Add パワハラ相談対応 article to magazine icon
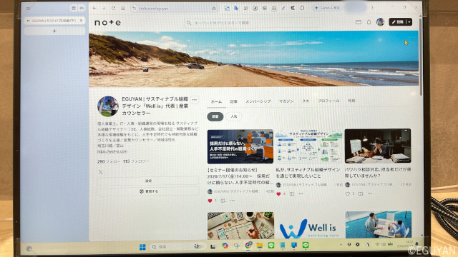 click(x=361, y=193)
